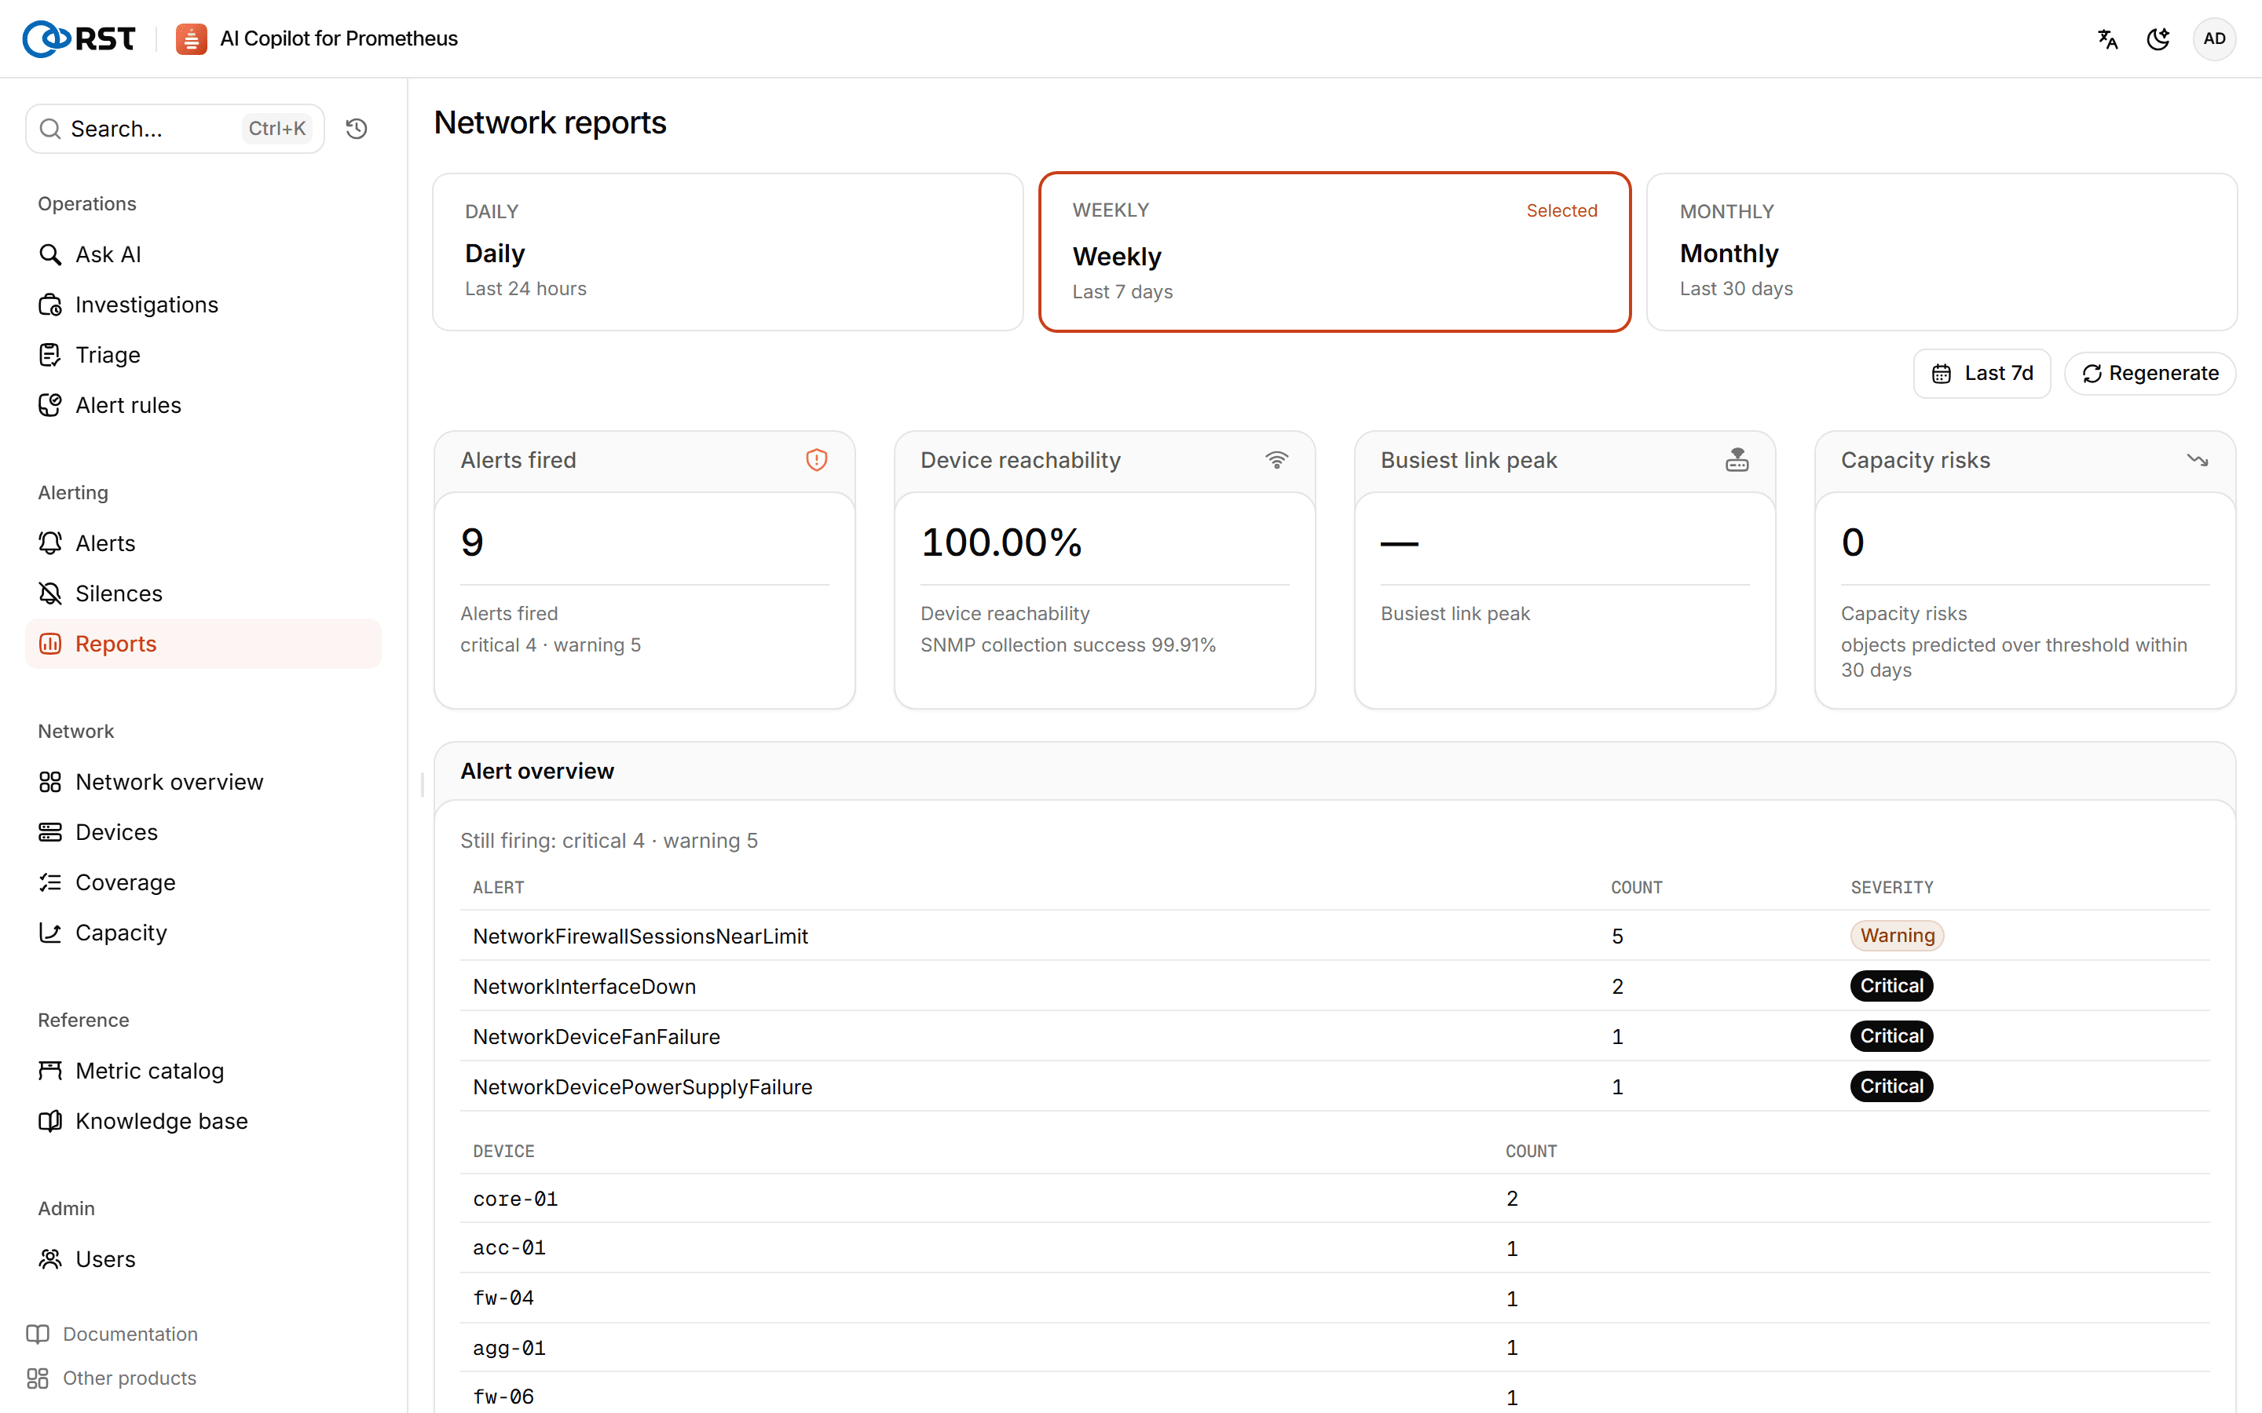Viewport: 2262px width, 1413px height.
Task: Click the Warning severity badge
Action: [x=1897, y=936]
